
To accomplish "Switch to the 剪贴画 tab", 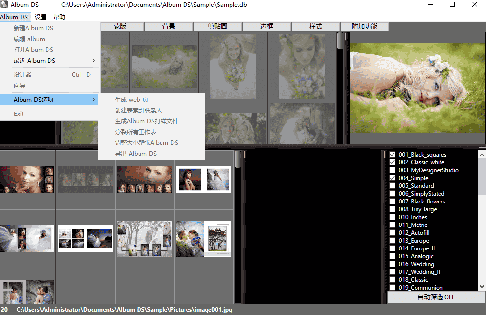I will pos(217,27).
